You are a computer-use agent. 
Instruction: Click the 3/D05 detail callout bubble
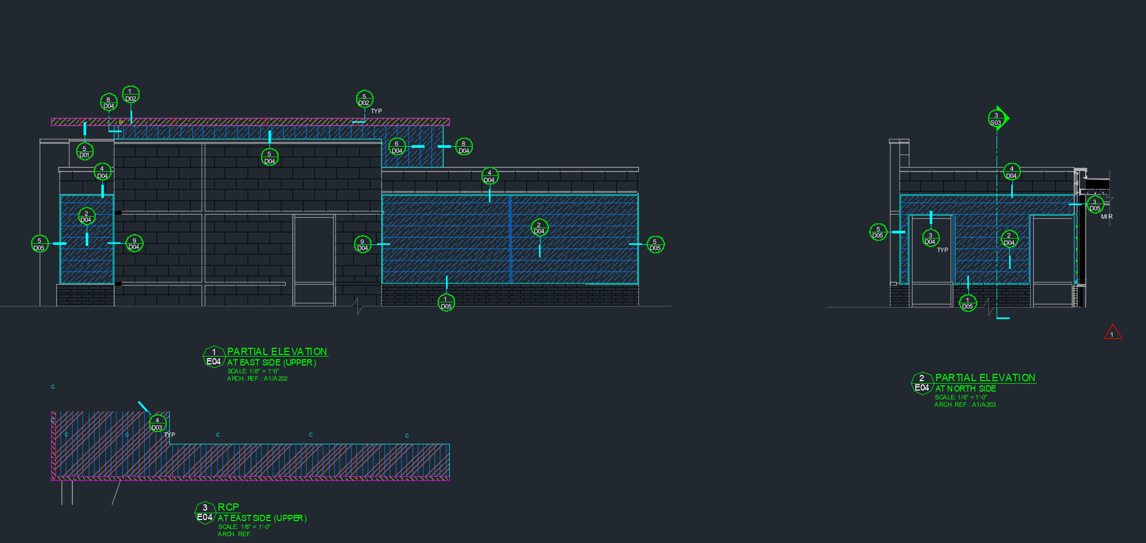(x=1095, y=205)
